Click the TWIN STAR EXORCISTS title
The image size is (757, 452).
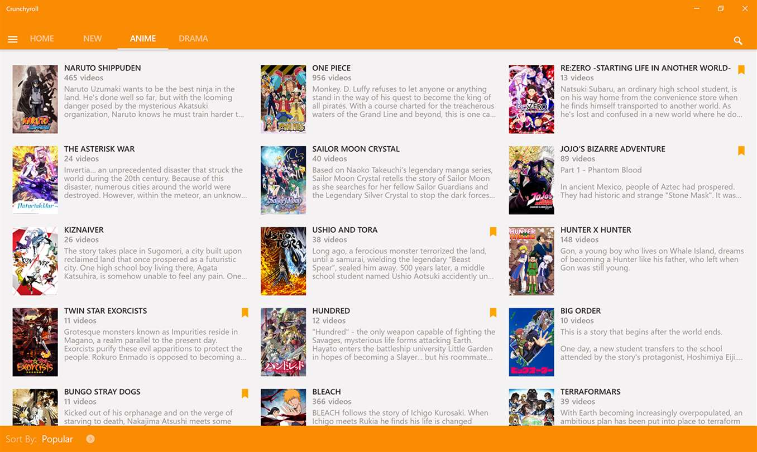coord(106,311)
